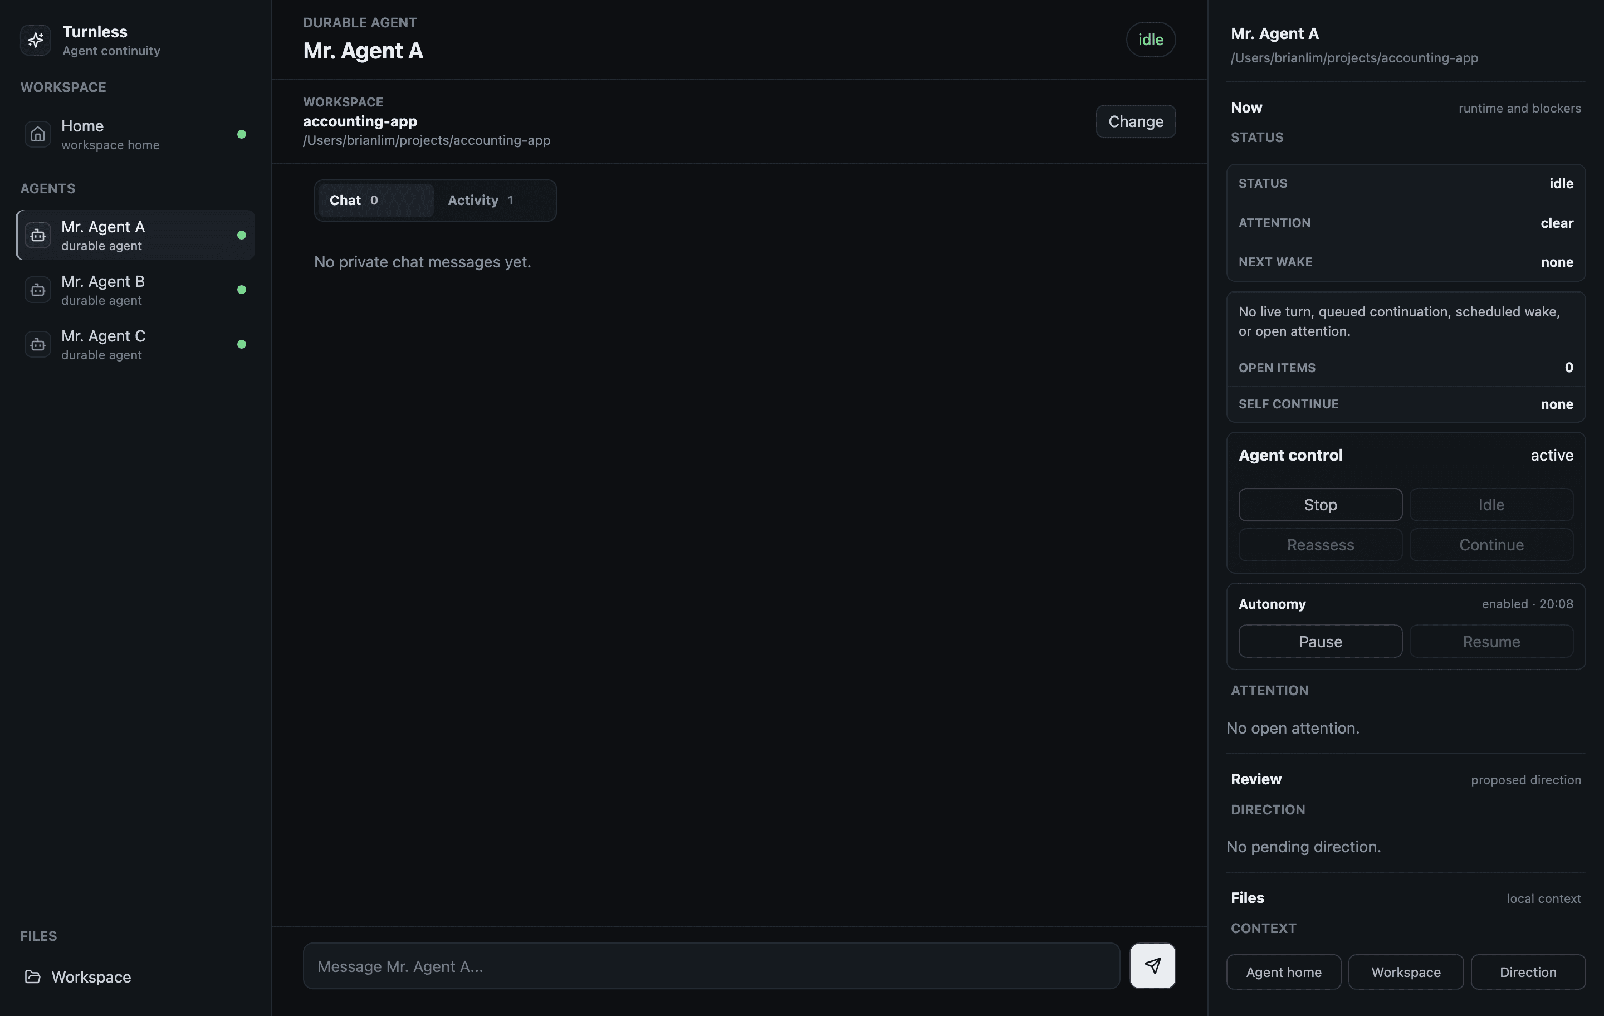The height and width of the screenshot is (1016, 1604).
Task: Click green status dot beside Mr. Agent C
Action: pos(242,344)
